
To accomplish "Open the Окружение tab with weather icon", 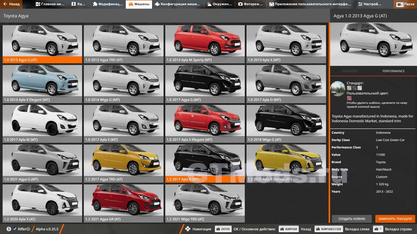I will pyautogui.click(x=219, y=4).
